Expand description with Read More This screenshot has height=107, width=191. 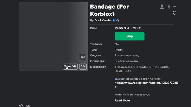tap(122, 100)
